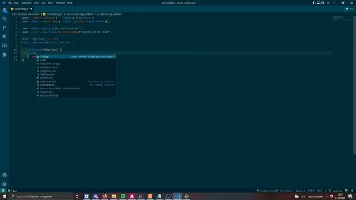The image size is (356, 200).
Task: Open the Manage gear icon
Action: point(4,184)
